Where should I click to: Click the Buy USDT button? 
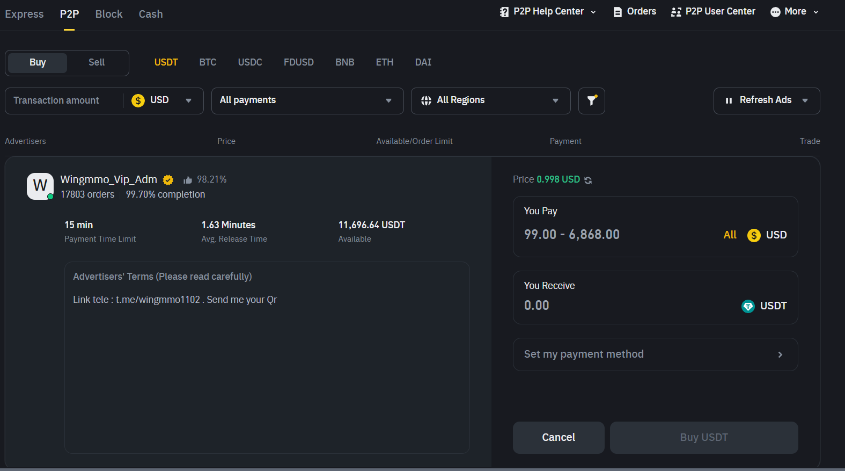704,438
